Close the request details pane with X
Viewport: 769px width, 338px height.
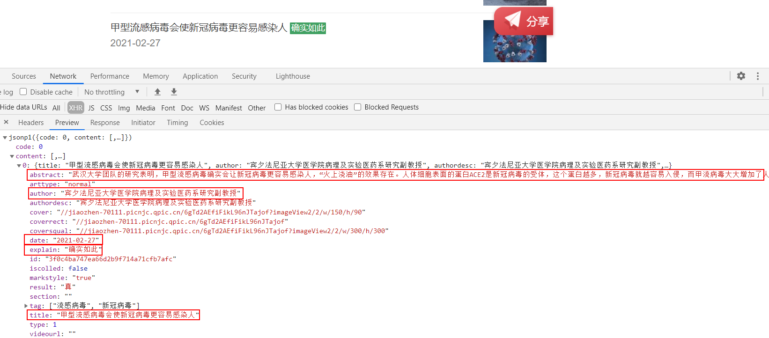6,122
